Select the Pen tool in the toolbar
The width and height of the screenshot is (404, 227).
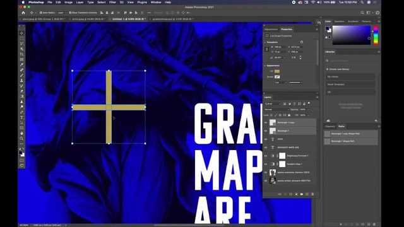21,112
